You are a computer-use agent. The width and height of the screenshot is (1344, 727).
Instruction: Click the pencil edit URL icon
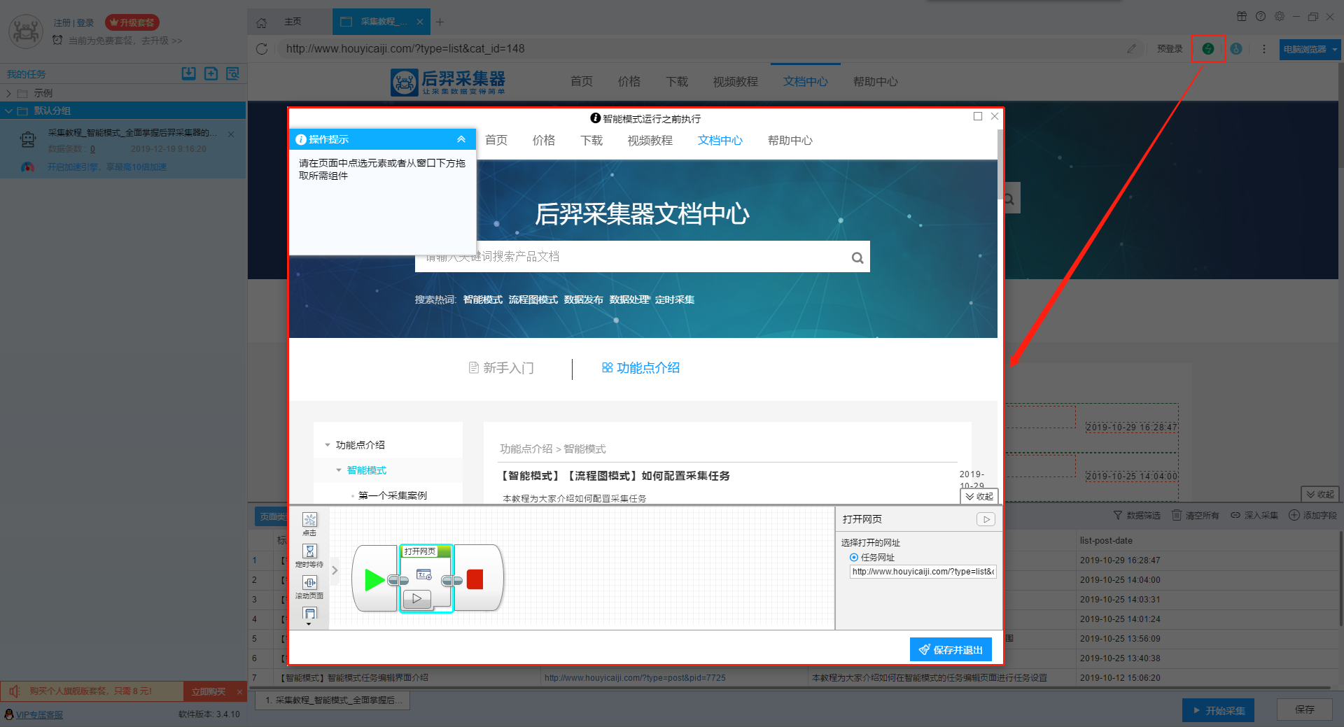[1131, 48]
